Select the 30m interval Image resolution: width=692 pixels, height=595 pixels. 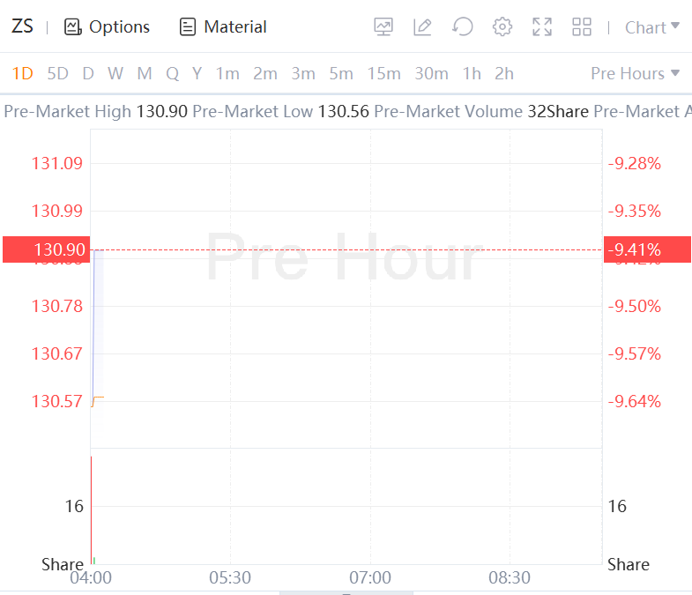(431, 73)
